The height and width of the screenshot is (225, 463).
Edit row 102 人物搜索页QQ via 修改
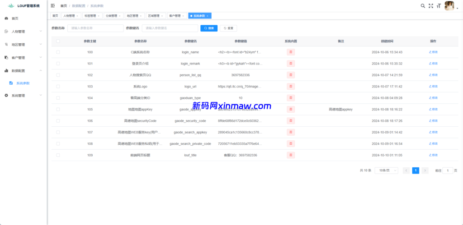tap(433, 75)
